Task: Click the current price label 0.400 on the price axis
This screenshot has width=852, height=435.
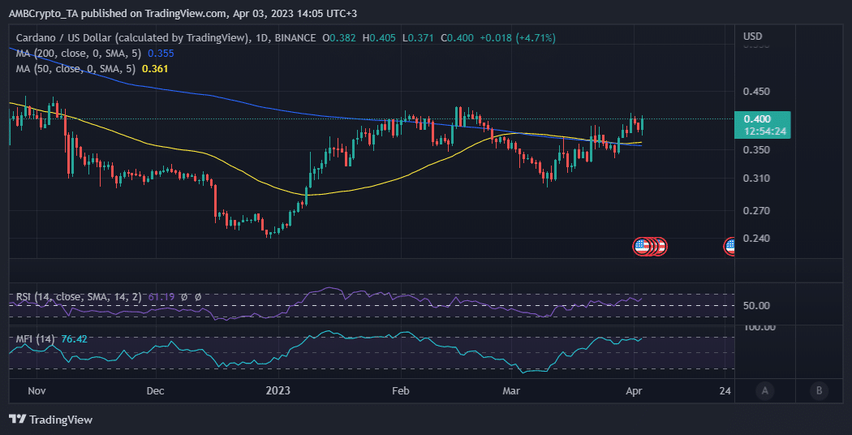Action: [x=757, y=119]
